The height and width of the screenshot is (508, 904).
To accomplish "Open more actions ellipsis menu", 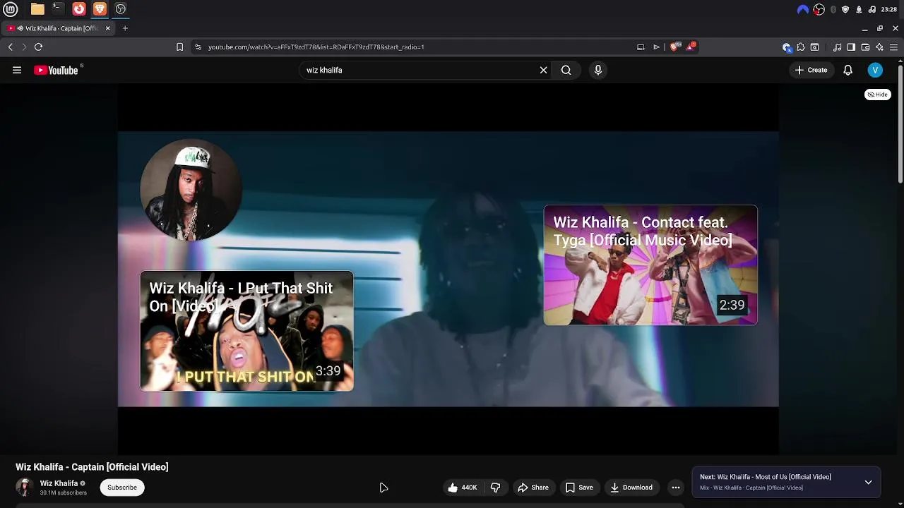I will coord(676,488).
